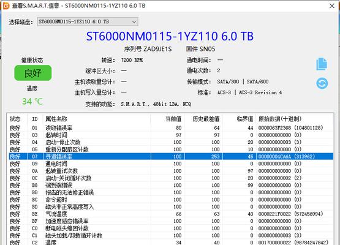Click the raw value 0000221F0022 (572456994)
Viewport: 340px width, 245px height.
click(290, 214)
